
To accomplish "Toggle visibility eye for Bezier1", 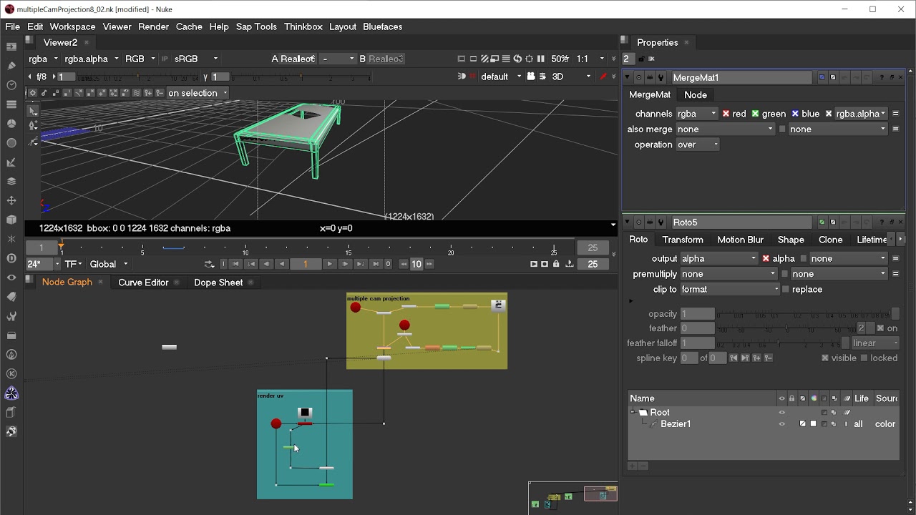I will click(x=781, y=424).
